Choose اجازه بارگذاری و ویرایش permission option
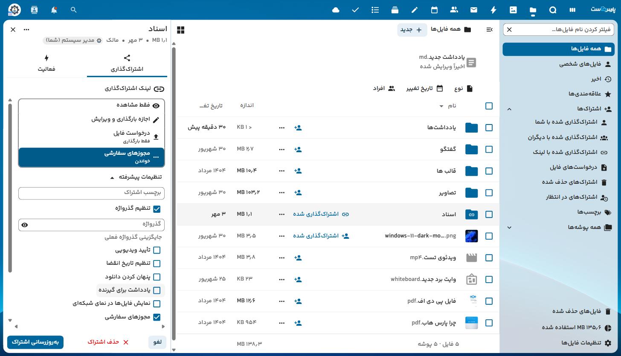Image resolution: width=621 pixels, height=356 pixels. [x=91, y=119]
